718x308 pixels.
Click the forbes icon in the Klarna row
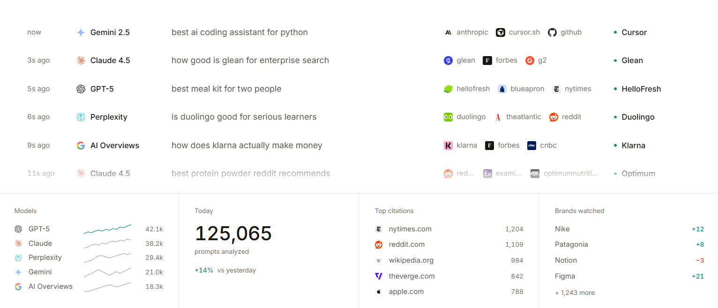click(x=489, y=145)
